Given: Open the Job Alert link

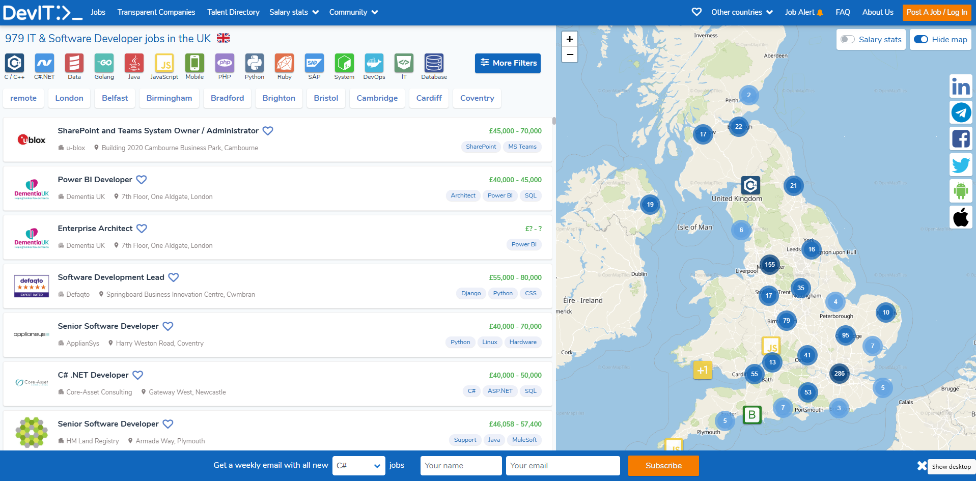Looking at the screenshot, I should 804,12.
